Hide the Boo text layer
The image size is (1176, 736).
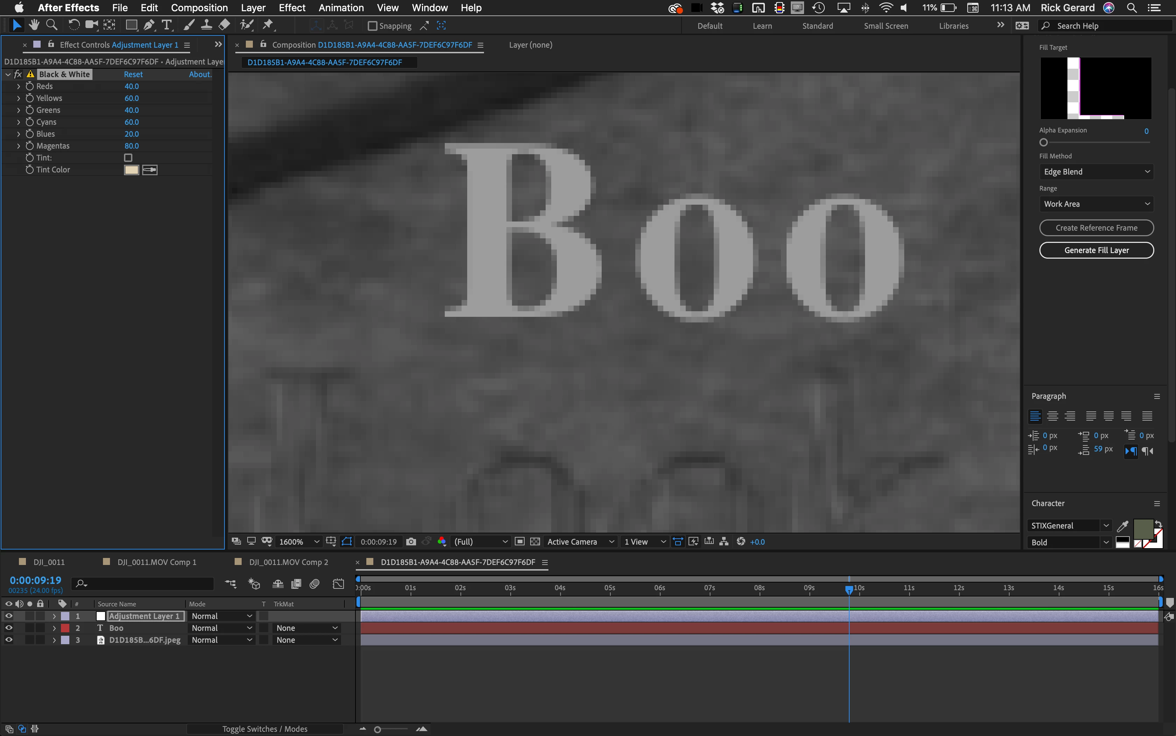click(x=9, y=628)
